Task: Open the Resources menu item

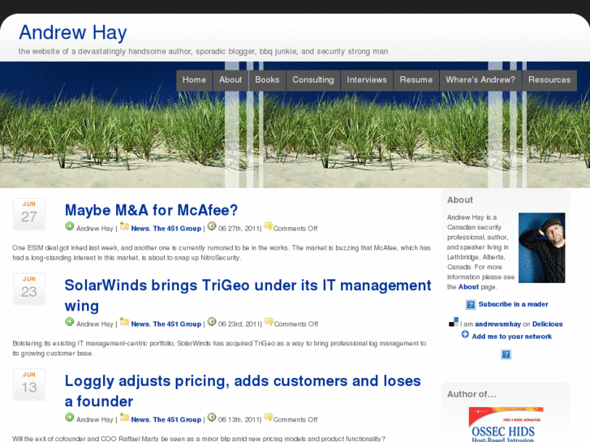Action: tap(549, 80)
